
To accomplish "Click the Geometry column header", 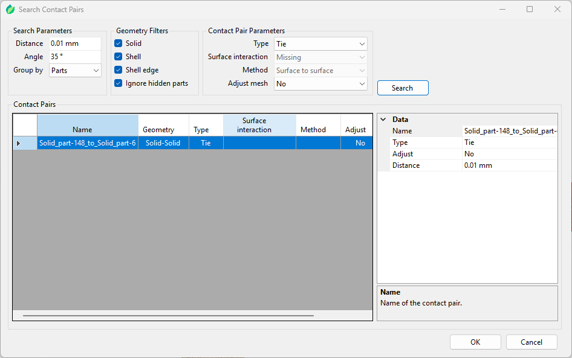I will [158, 130].
